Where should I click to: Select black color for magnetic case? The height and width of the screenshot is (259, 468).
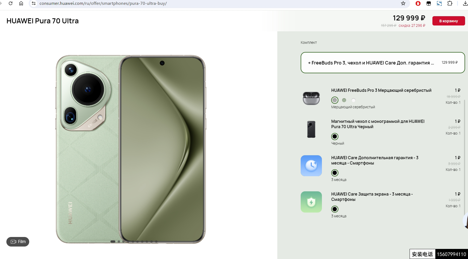pyautogui.click(x=335, y=136)
